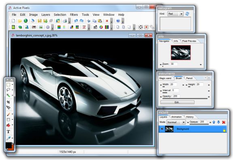This screenshot has width=233, height=160.
Task: Click the brush Opacity slider bar
Action: click(185, 98)
